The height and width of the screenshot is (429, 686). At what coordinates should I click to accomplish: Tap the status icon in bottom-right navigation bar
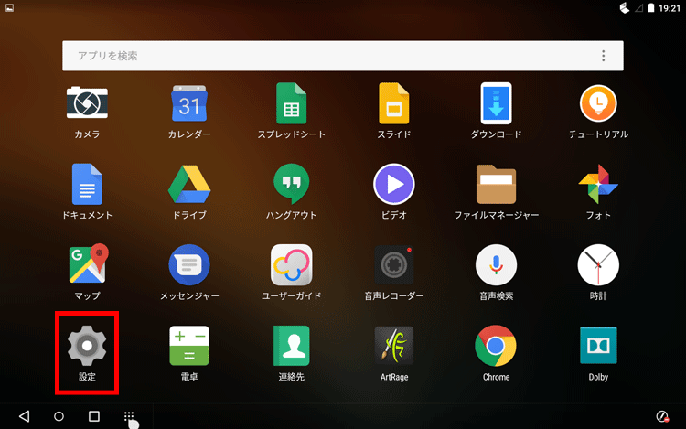(x=662, y=416)
